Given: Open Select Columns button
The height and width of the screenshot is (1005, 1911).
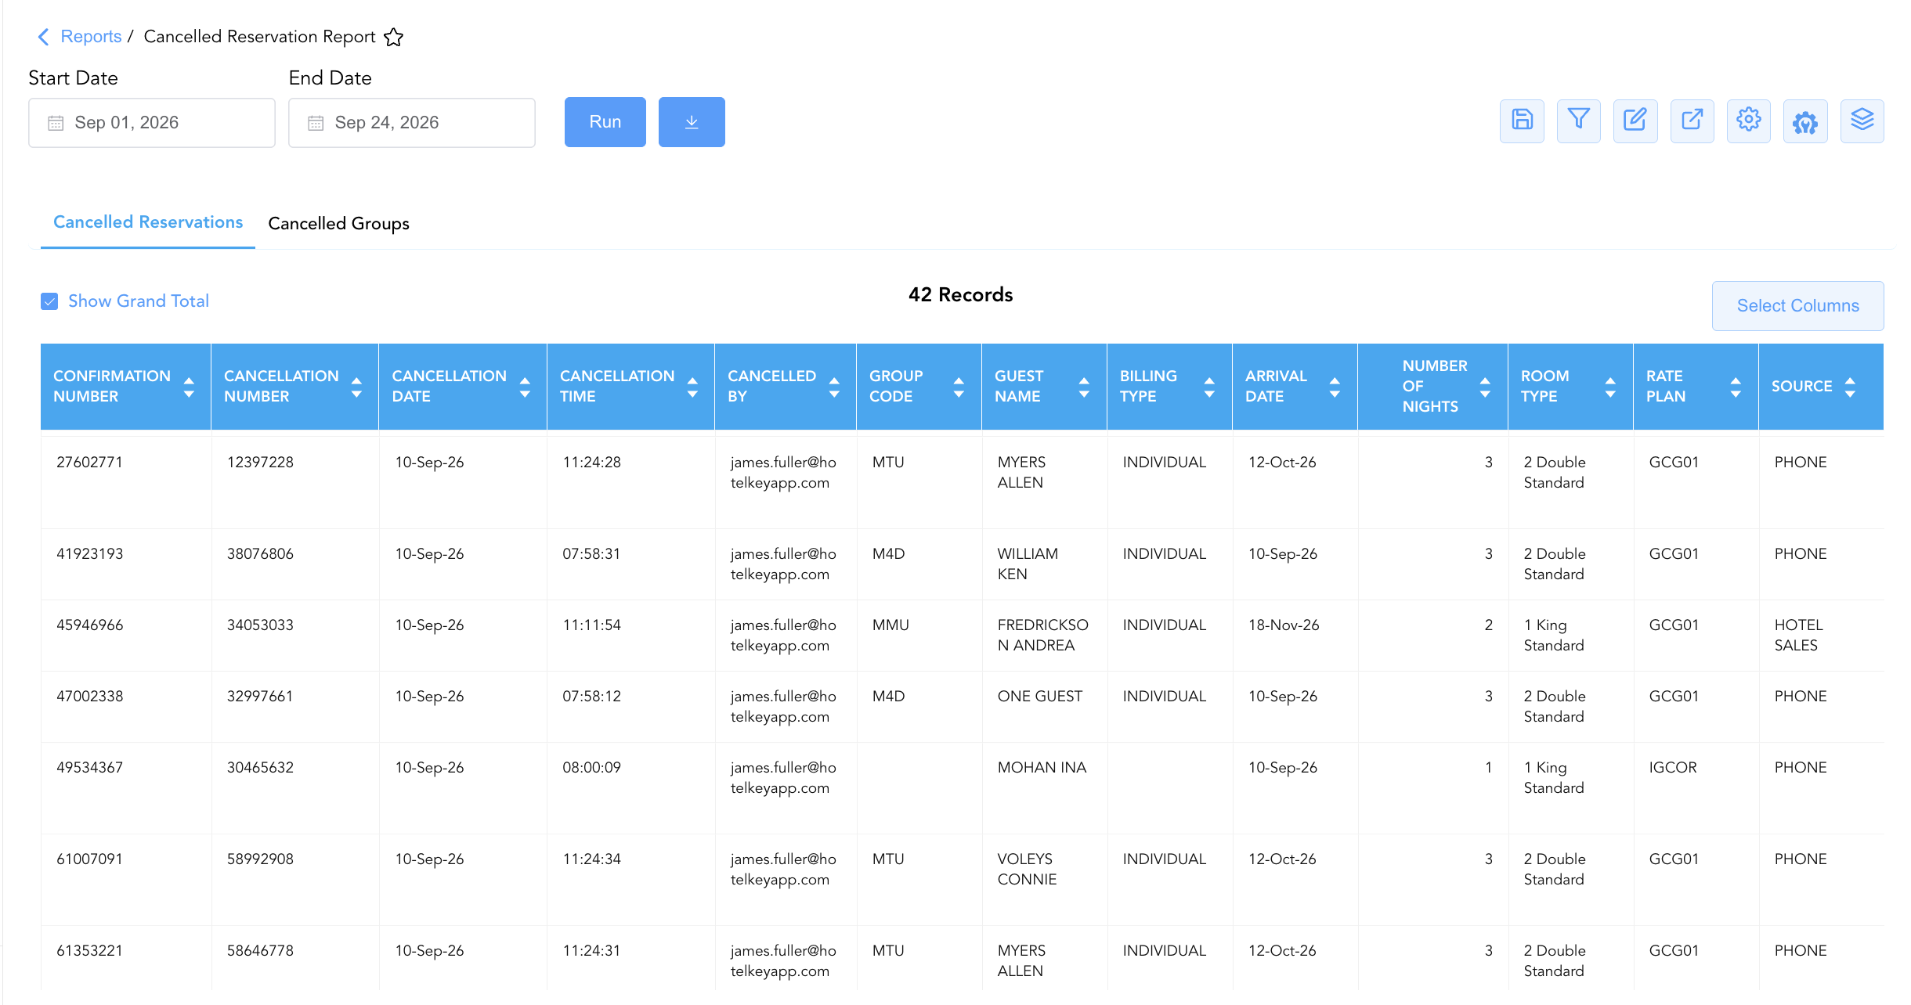Looking at the screenshot, I should click(x=1797, y=306).
